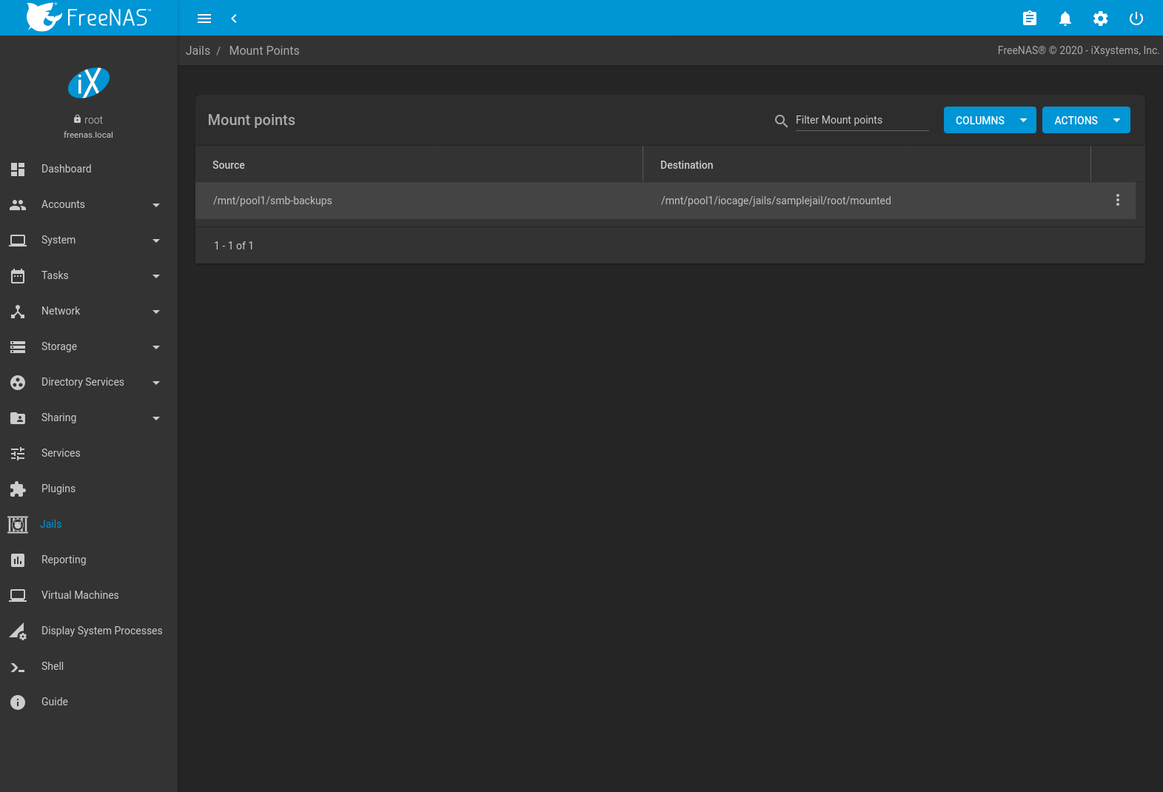Click the iX logo in sidebar
The image size is (1163, 792).
click(89, 83)
